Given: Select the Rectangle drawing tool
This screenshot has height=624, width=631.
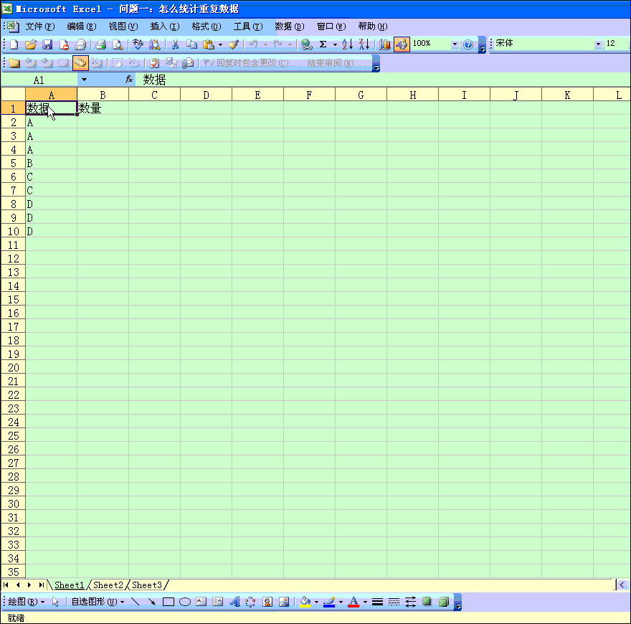Looking at the screenshot, I should pos(169,602).
